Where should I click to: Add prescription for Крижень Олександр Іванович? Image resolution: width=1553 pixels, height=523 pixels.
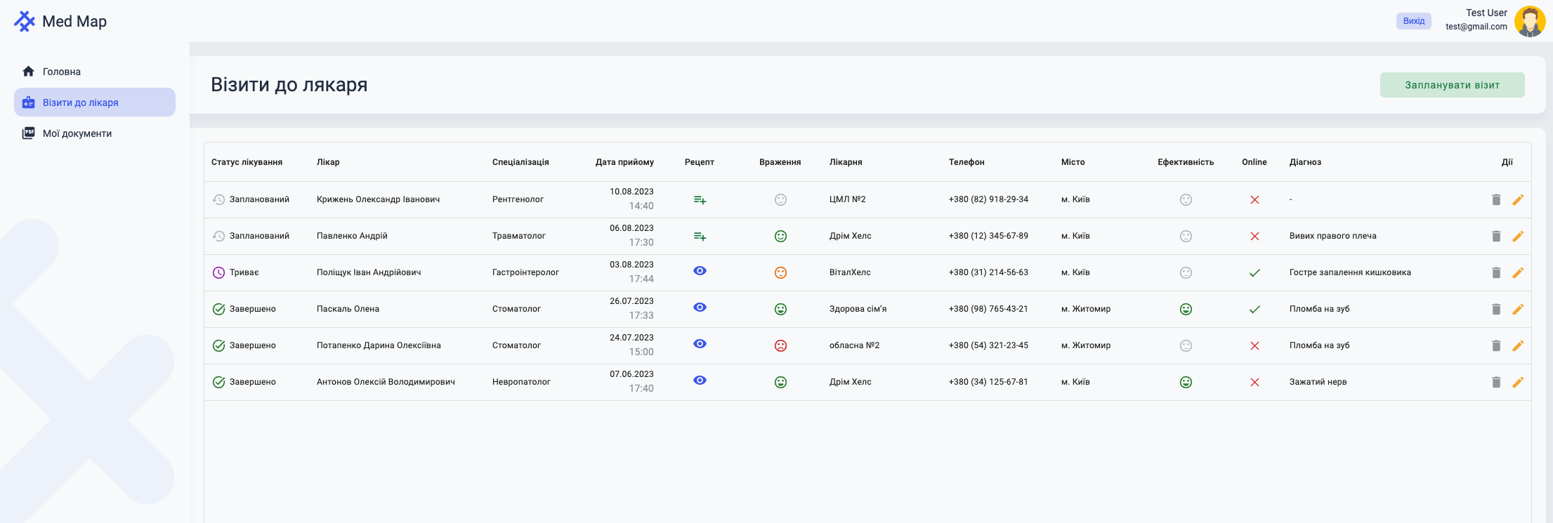click(700, 200)
